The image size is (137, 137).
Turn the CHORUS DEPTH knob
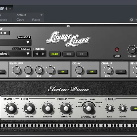[108, 70]
